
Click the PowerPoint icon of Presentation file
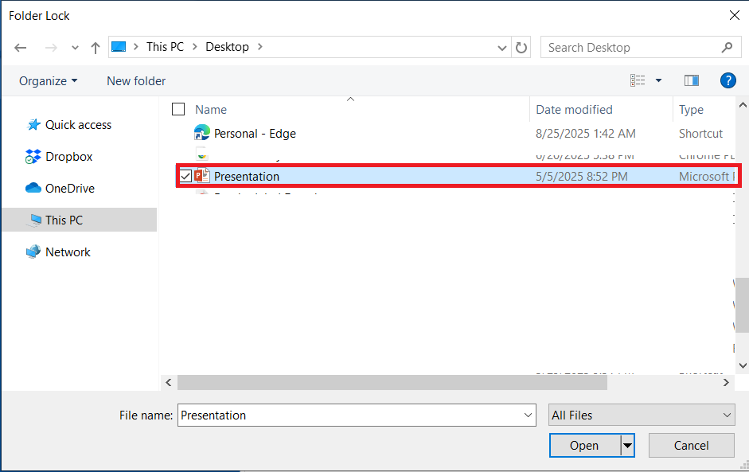pos(202,176)
